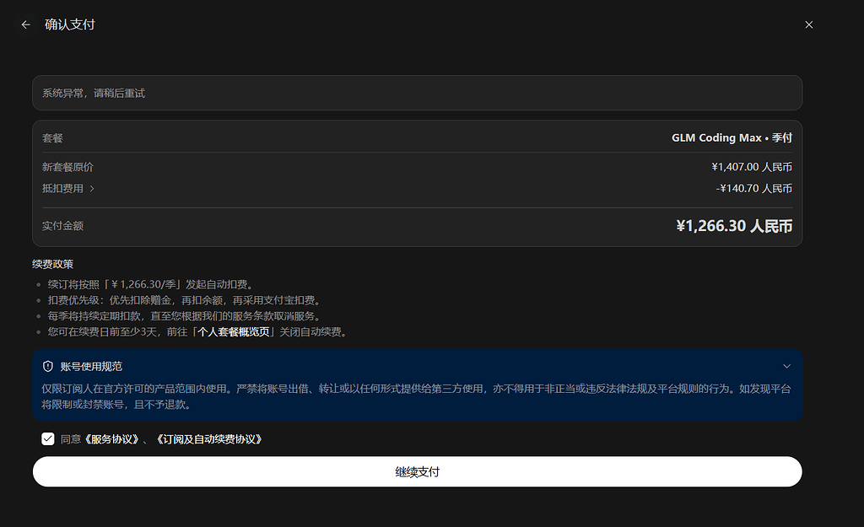Viewport: 864px width, 527px height.
Task: Click the 续订将按照 renewal price line
Action: (151, 285)
